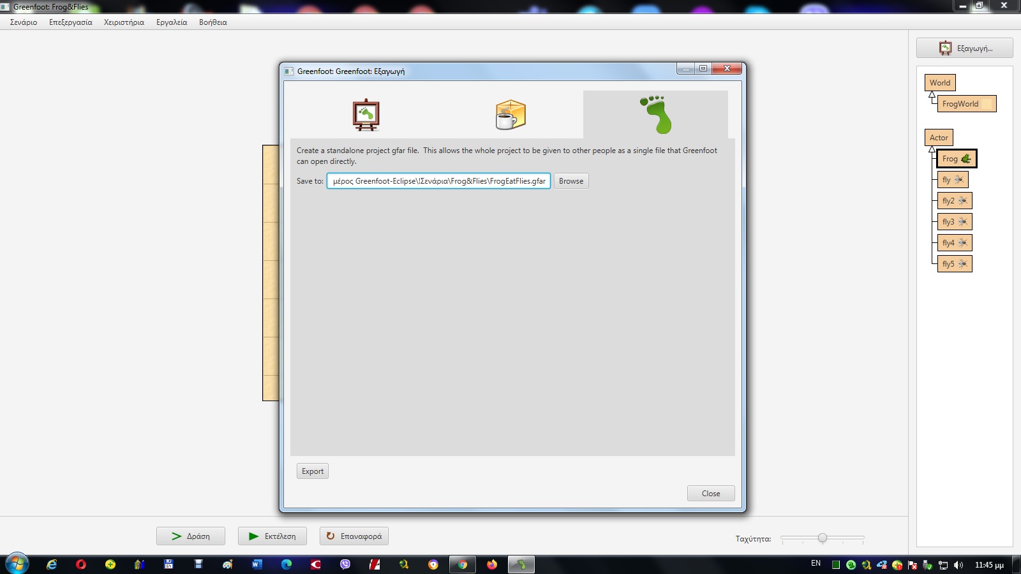Select the green footprint gfar export tab

coord(655,115)
